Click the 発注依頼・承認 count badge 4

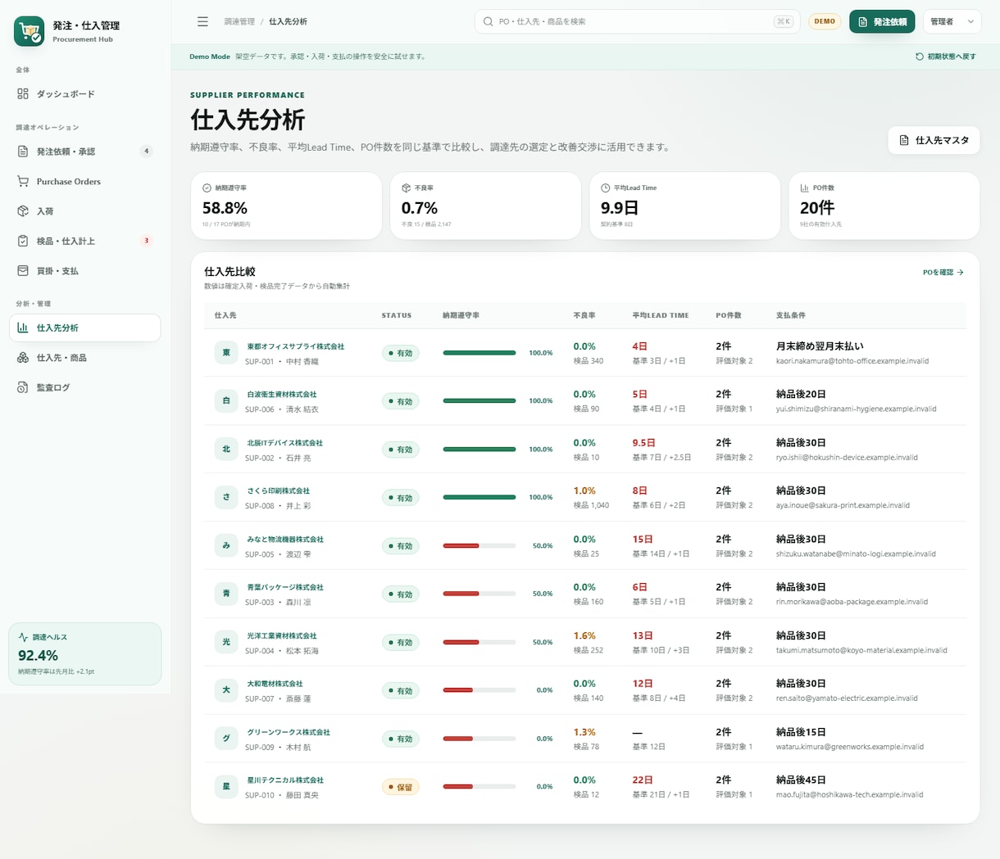coord(147,151)
